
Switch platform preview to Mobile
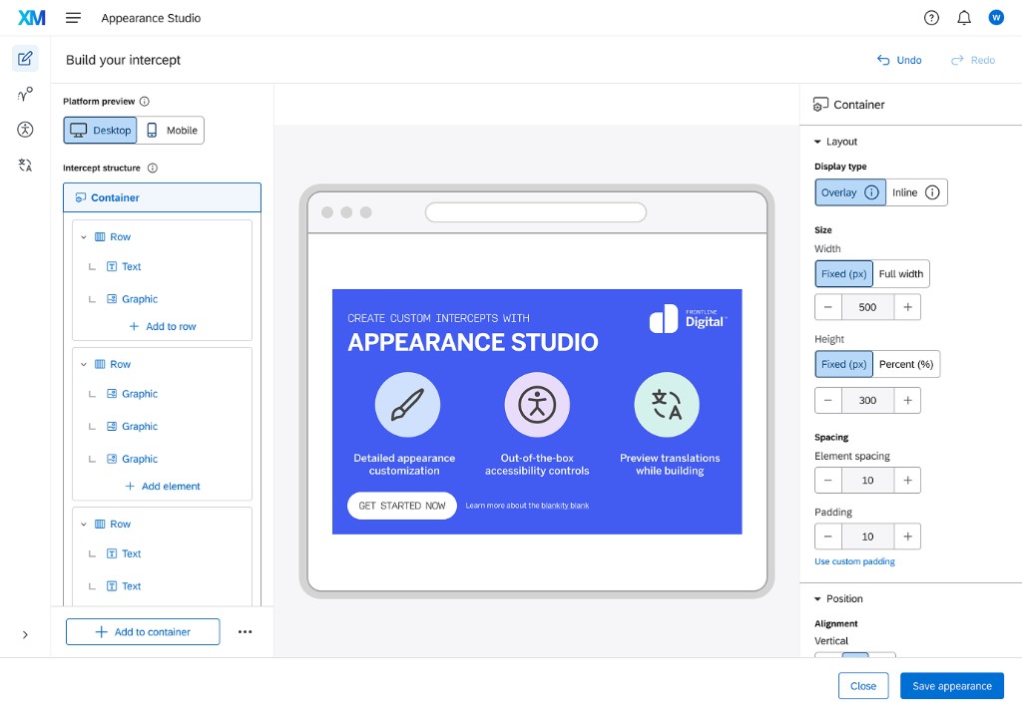(171, 130)
